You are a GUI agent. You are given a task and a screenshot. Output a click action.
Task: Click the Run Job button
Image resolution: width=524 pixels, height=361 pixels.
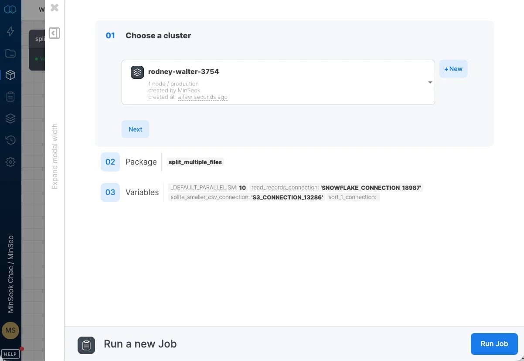[494, 344]
